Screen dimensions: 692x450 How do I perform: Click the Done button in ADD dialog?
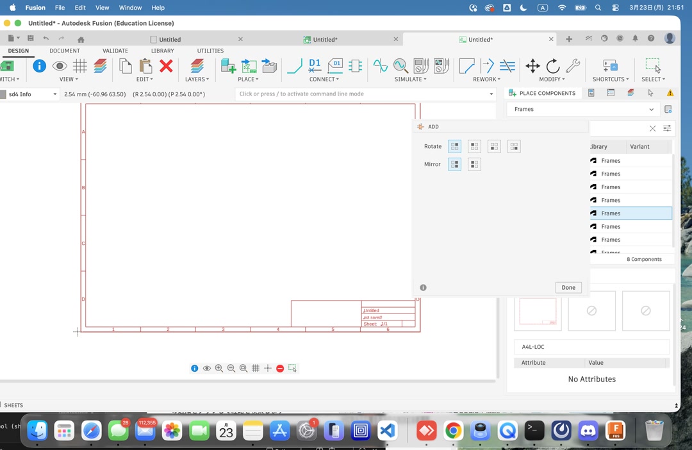click(x=568, y=287)
